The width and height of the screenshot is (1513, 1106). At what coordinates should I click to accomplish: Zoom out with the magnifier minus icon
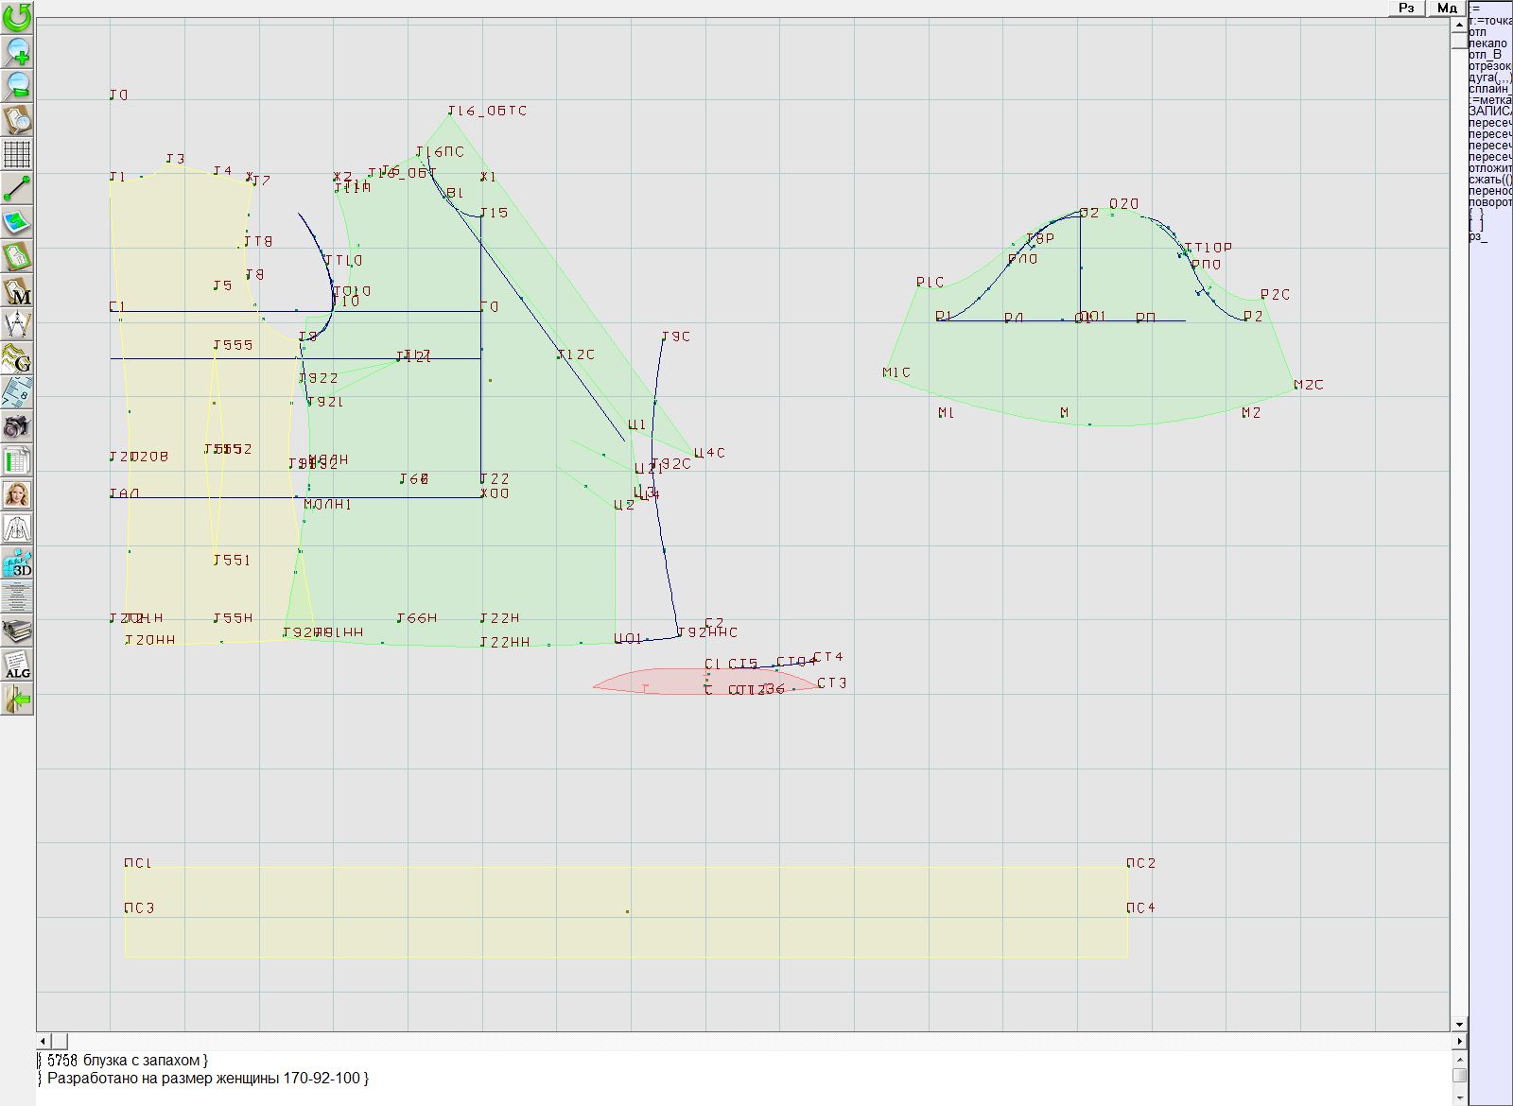point(17,85)
